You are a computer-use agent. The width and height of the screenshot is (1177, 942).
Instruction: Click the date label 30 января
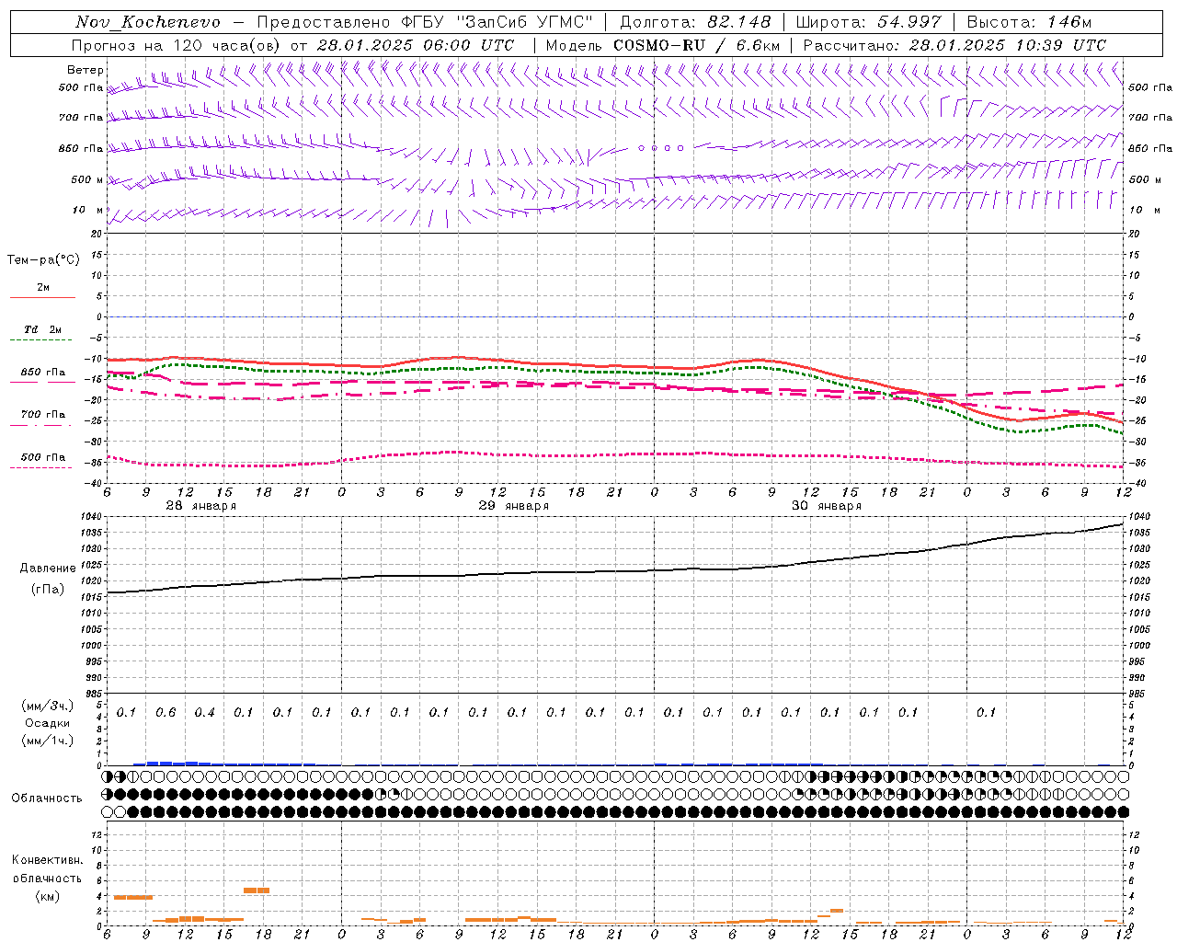click(827, 506)
